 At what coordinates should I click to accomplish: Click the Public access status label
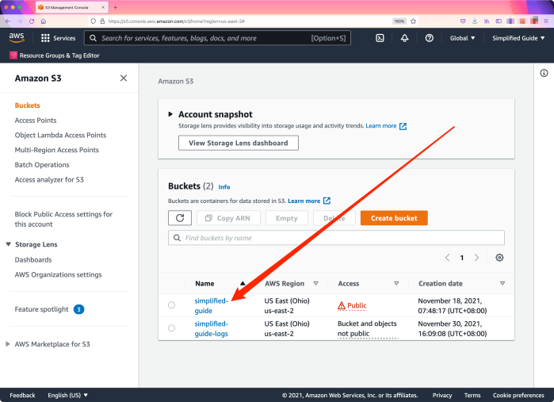click(357, 305)
